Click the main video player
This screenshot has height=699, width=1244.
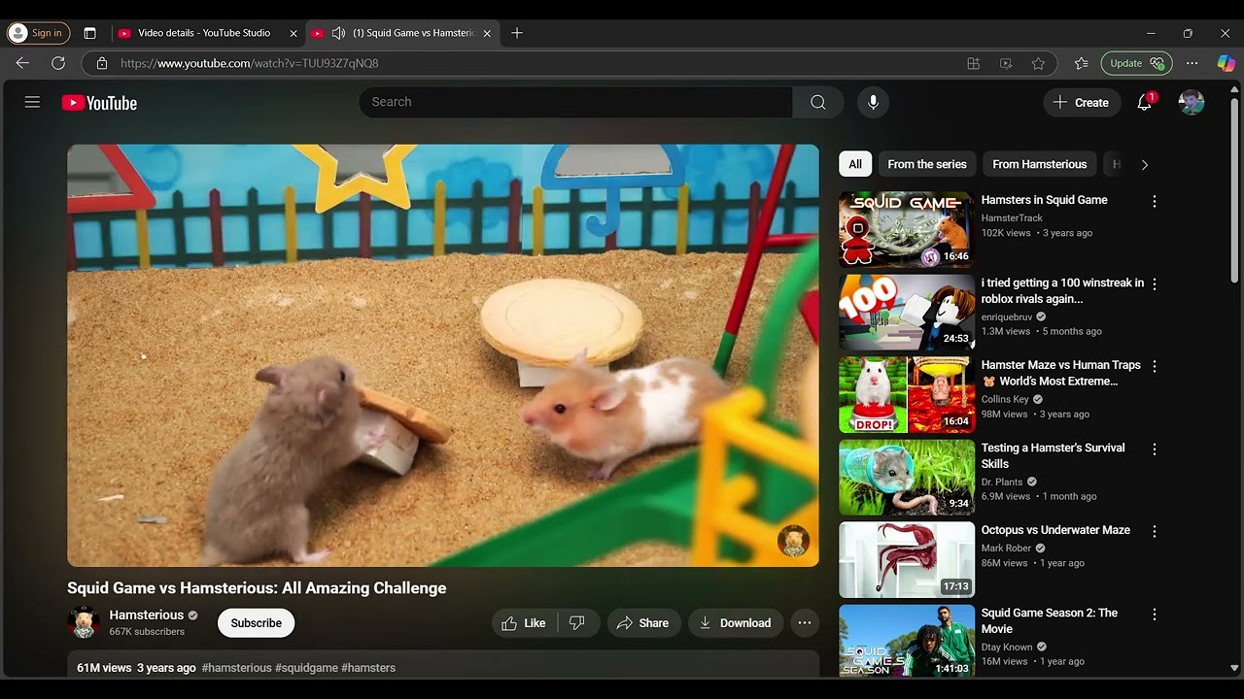[443, 355]
